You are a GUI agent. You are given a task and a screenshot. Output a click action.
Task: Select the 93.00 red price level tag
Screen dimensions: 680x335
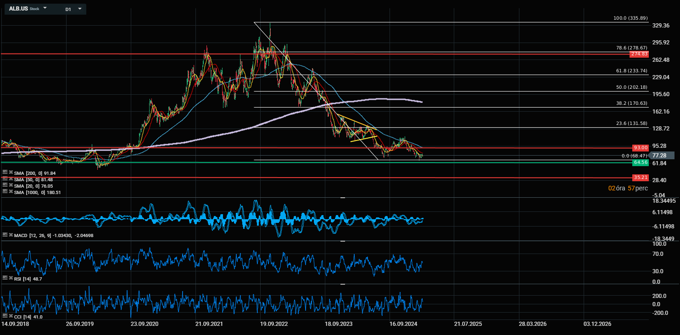pyautogui.click(x=640, y=148)
